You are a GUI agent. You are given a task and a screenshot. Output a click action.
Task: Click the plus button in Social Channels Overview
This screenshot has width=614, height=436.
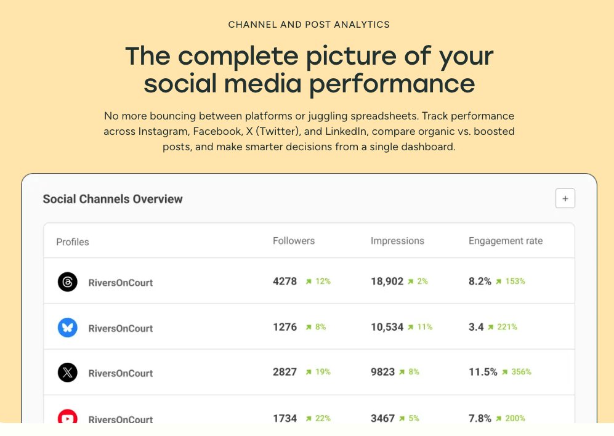coord(565,198)
